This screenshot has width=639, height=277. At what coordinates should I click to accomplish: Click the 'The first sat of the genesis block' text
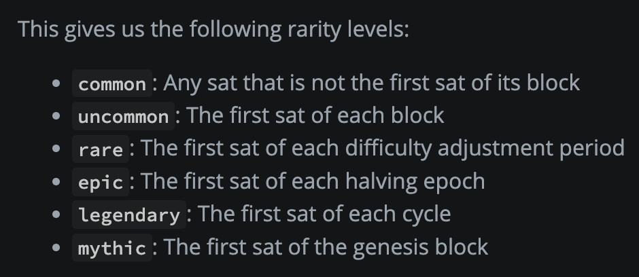click(x=326, y=247)
